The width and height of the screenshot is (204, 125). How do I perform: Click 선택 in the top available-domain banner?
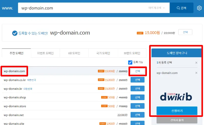click(x=185, y=32)
